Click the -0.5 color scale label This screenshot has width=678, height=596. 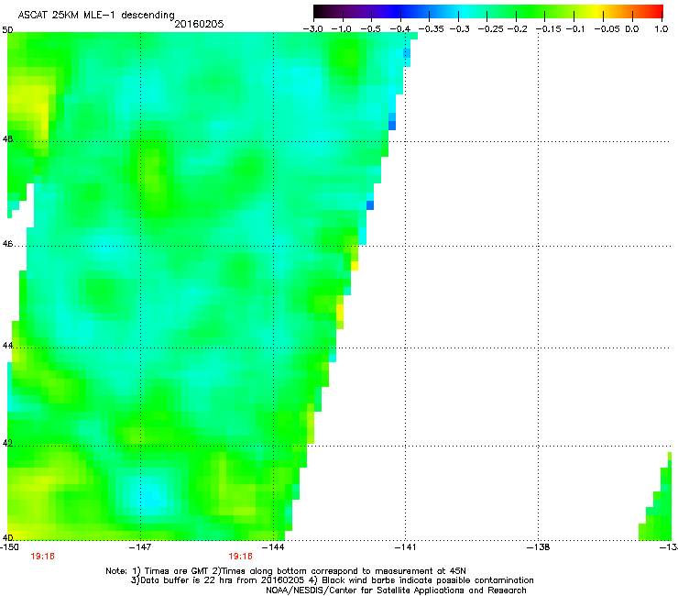tap(370, 29)
